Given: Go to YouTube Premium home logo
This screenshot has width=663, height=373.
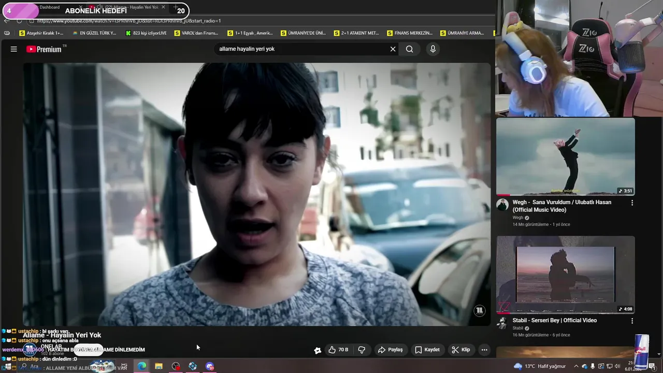Looking at the screenshot, I should pos(44,49).
